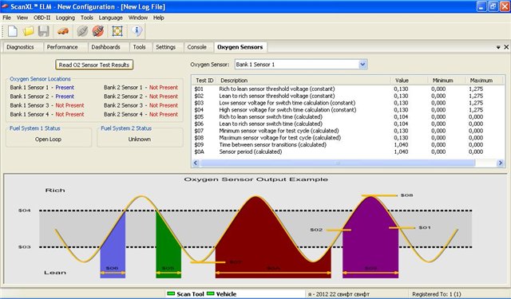The image size is (511, 299).
Task: Expand the Oxygen Sensor dropdown
Action: (362, 65)
